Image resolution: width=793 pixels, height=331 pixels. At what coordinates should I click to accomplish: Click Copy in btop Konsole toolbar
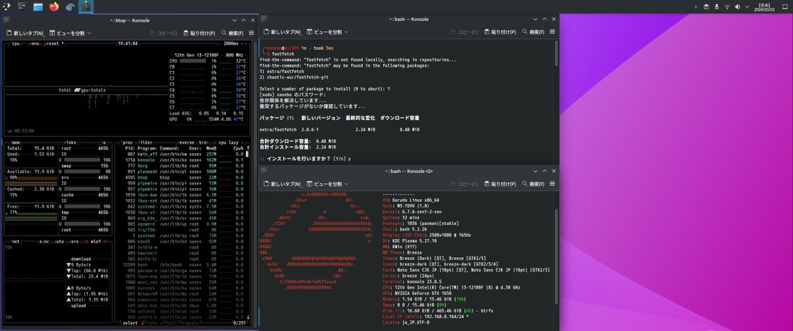tap(163, 32)
